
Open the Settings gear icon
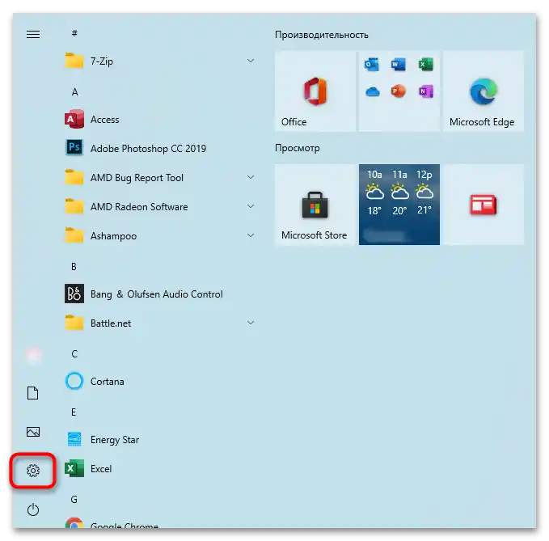point(33,471)
